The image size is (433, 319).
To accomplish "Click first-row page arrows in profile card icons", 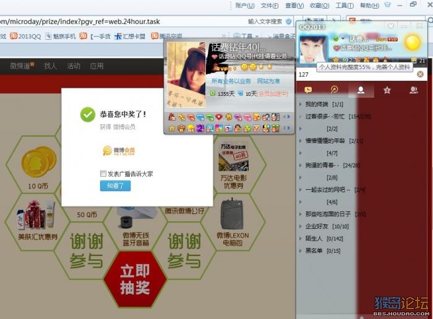I will [x=287, y=117].
